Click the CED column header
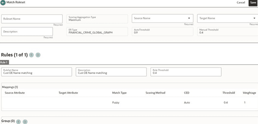 click(x=187, y=93)
